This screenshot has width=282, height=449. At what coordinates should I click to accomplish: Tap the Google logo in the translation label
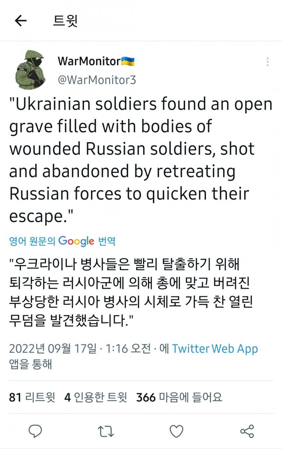tap(76, 241)
